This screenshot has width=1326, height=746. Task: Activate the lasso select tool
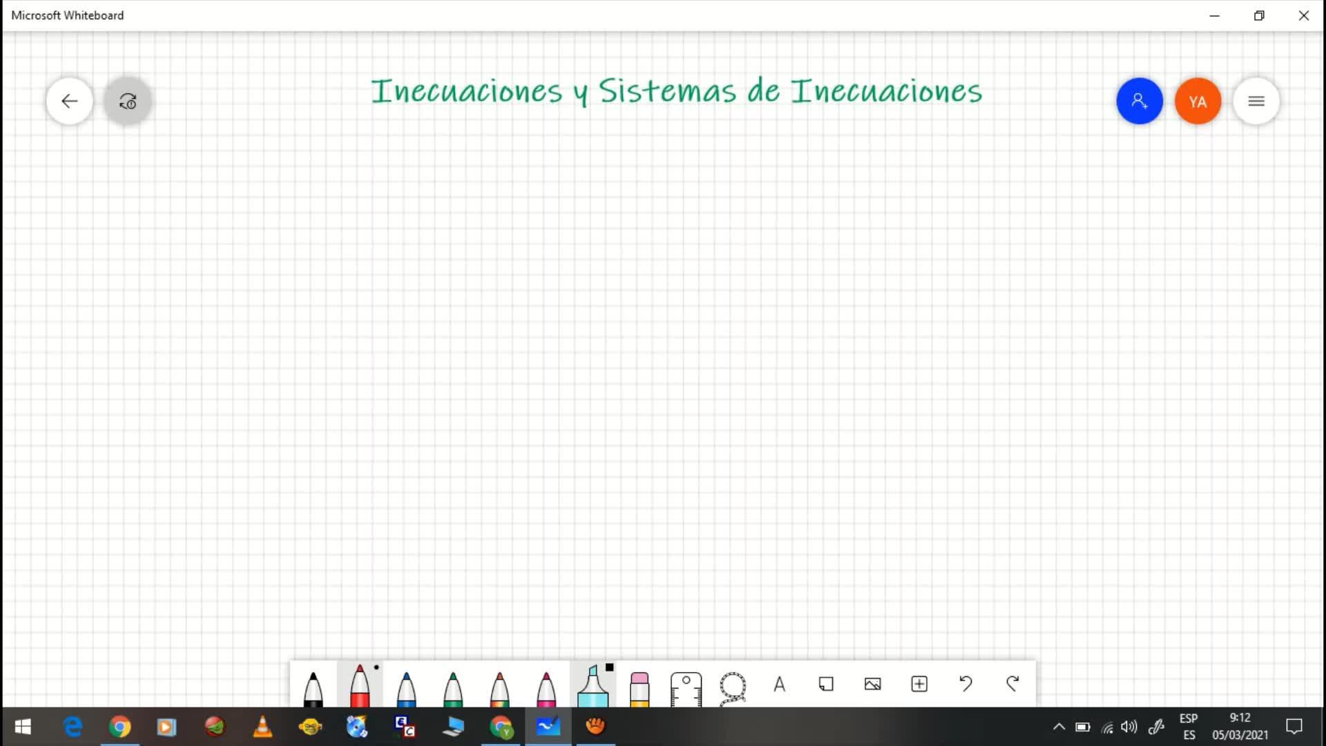point(733,686)
